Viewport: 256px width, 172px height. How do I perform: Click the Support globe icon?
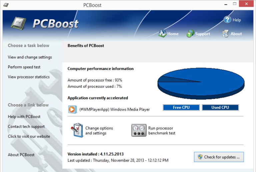pos(190,33)
